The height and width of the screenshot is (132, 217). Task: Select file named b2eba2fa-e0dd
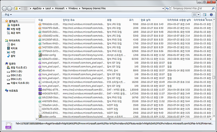(51, 59)
